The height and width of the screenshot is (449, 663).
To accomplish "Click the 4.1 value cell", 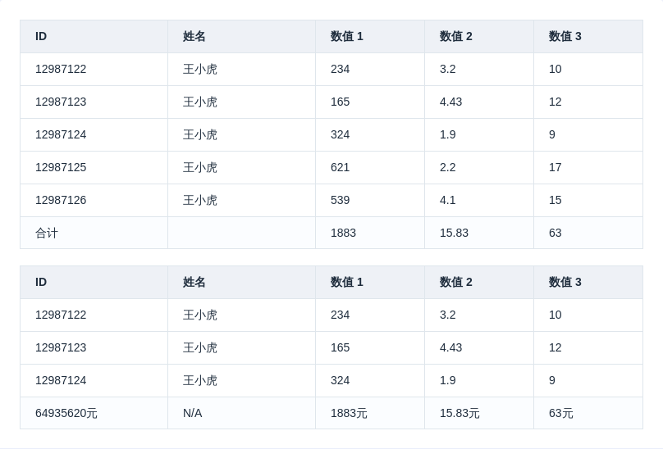I will tap(447, 200).
